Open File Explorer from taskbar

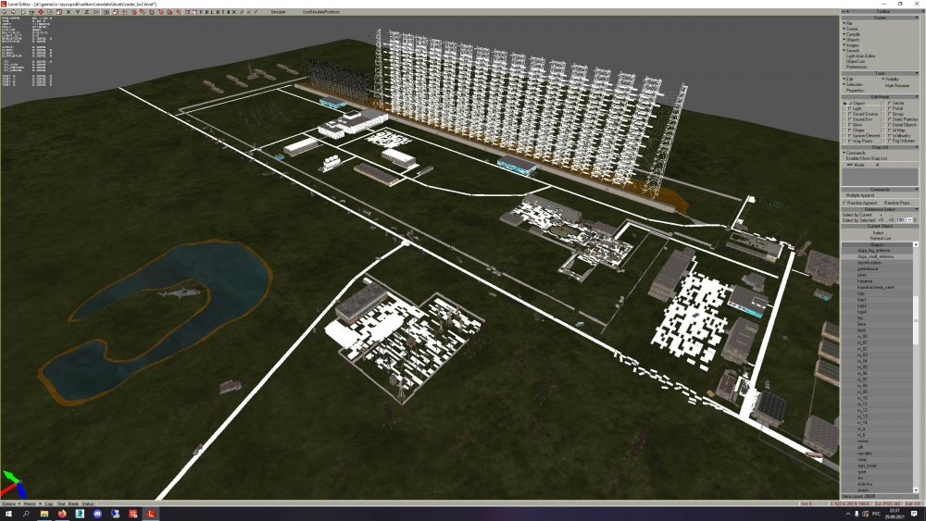tap(44, 514)
